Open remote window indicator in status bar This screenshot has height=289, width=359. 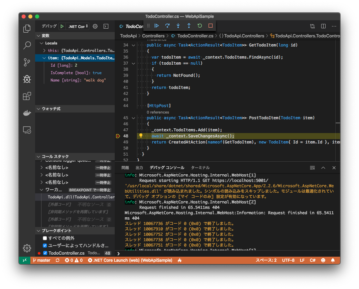tap(25, 260)
